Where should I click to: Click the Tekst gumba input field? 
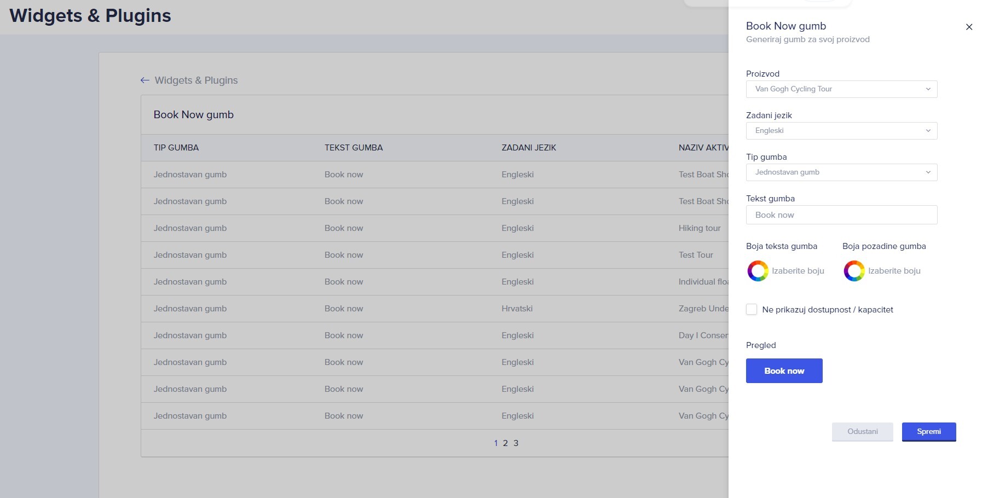(x=841, y=215)
